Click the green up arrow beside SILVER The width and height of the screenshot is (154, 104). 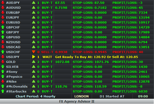3,67
